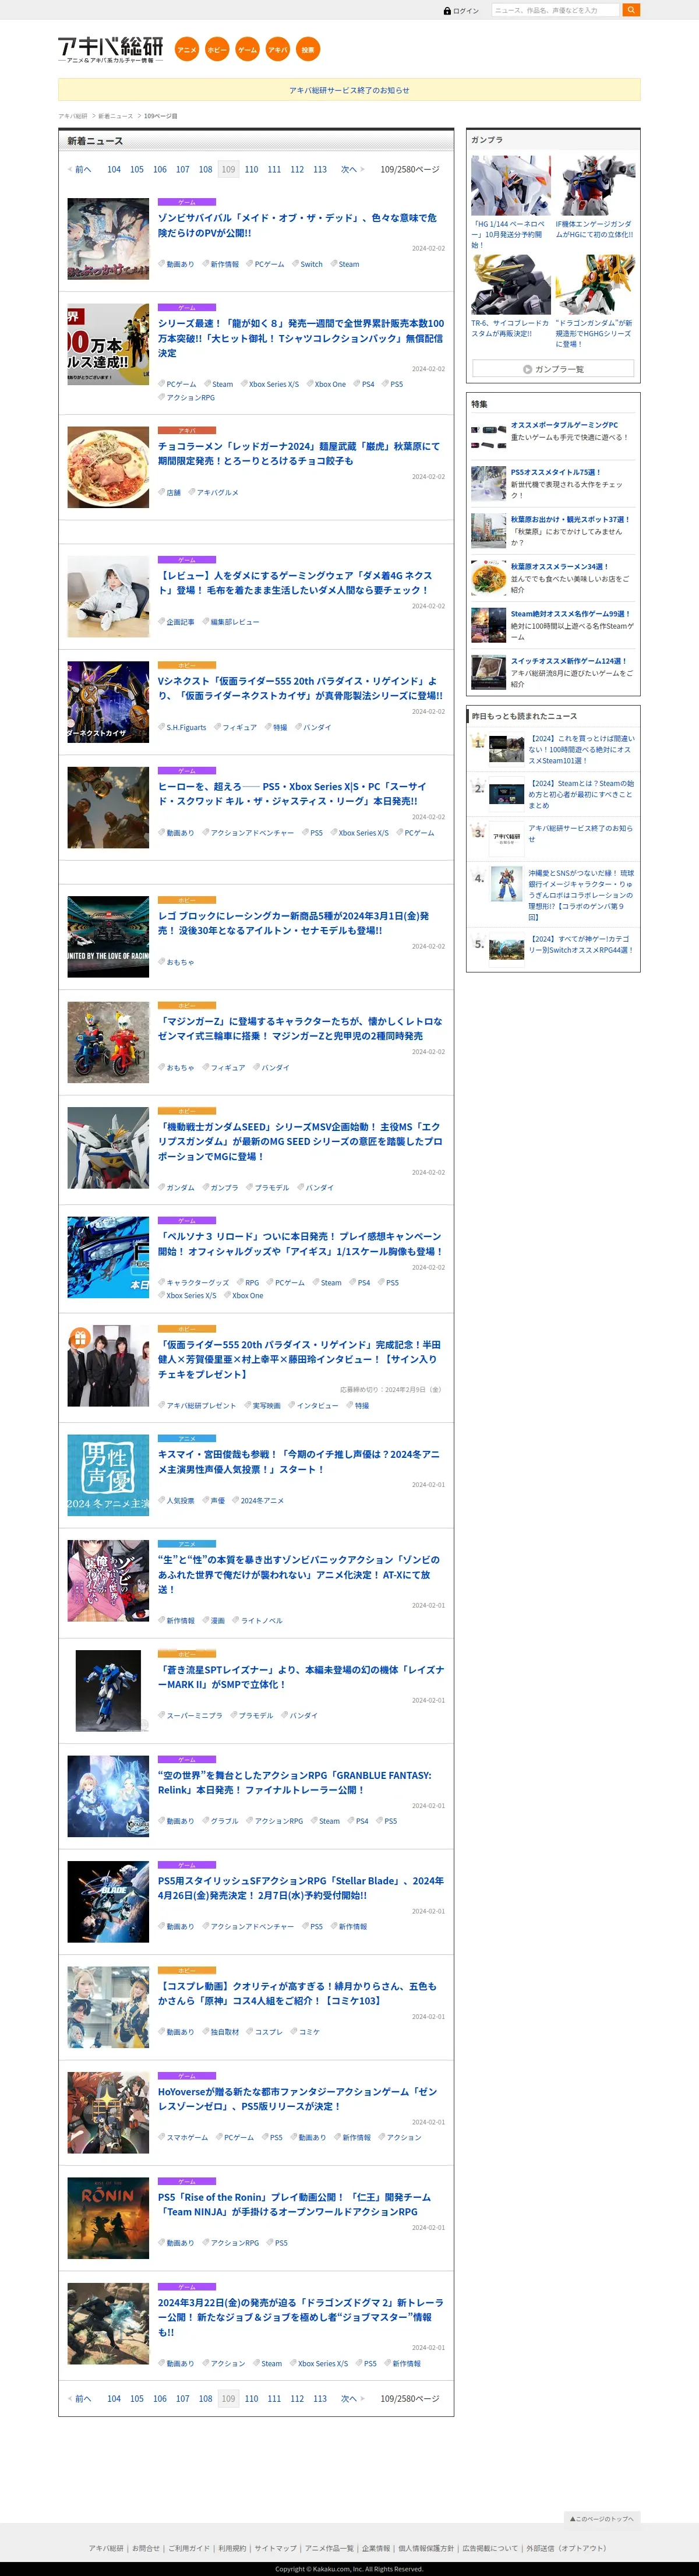Open the GRANBLUE FANTASY: Relink article headline
699x2576 pixels.
pos(295,1783)
